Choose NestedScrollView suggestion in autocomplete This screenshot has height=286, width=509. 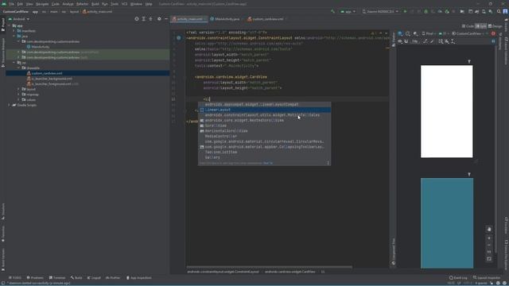pos(265,120)
